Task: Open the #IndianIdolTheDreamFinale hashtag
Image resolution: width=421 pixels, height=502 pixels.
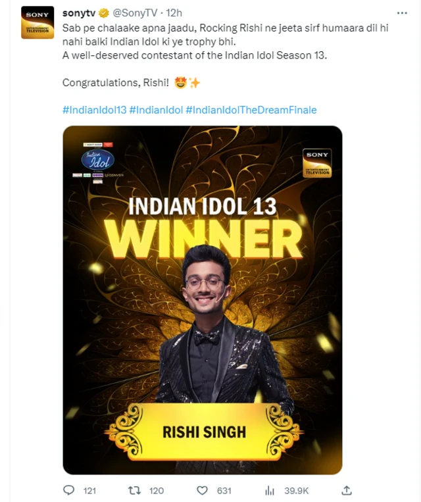Action: (x=251, y=110)
